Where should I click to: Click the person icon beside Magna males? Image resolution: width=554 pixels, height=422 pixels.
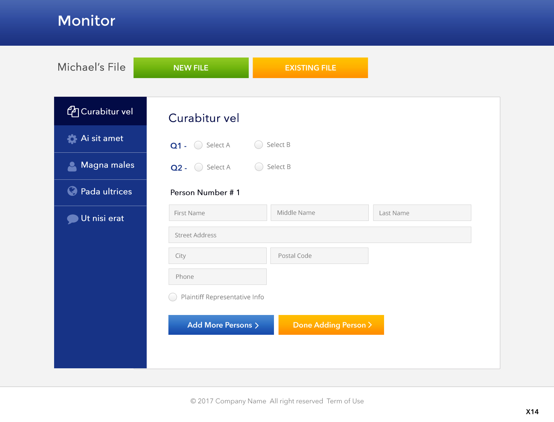pos(72,166)
